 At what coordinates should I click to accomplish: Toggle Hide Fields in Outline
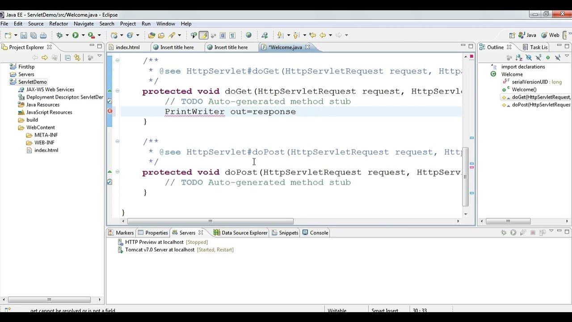click(529, 57)
